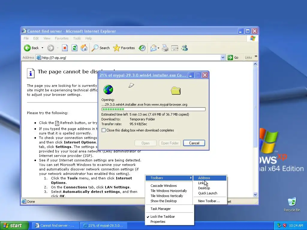Viewport: 307px width, 230px height.
Task: Open the Messenger icon in IE toolbar
Action: (184, 48)
